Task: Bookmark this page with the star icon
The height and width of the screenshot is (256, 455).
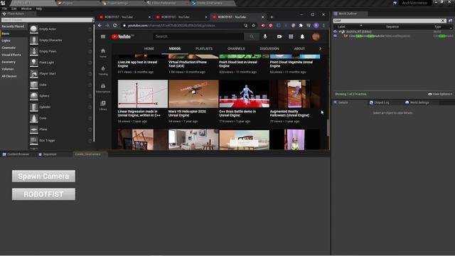Action: [x=253, y=26]
